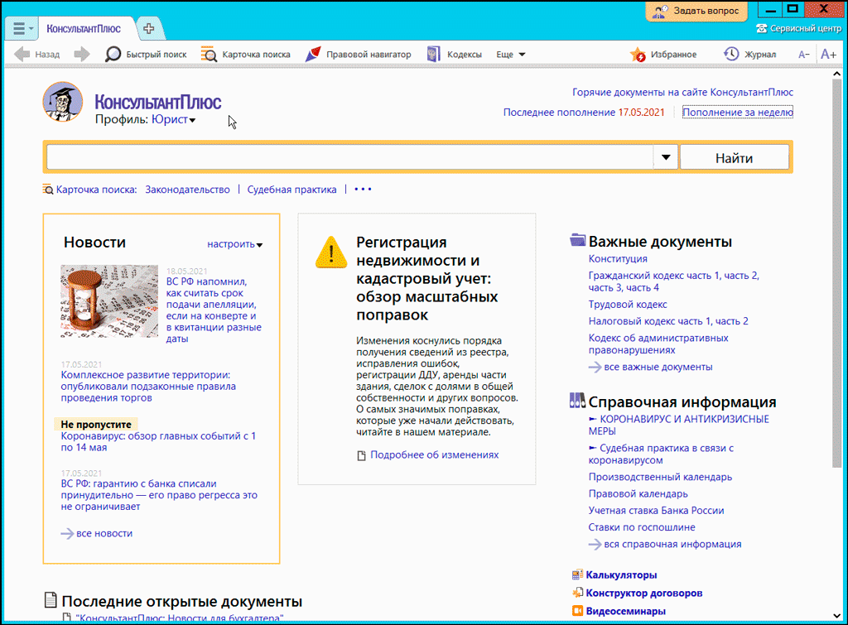Screen dimensions: 848x625
Task: Open Налоговый кодекс часть 1, часть 2
Action: point(668,322)
